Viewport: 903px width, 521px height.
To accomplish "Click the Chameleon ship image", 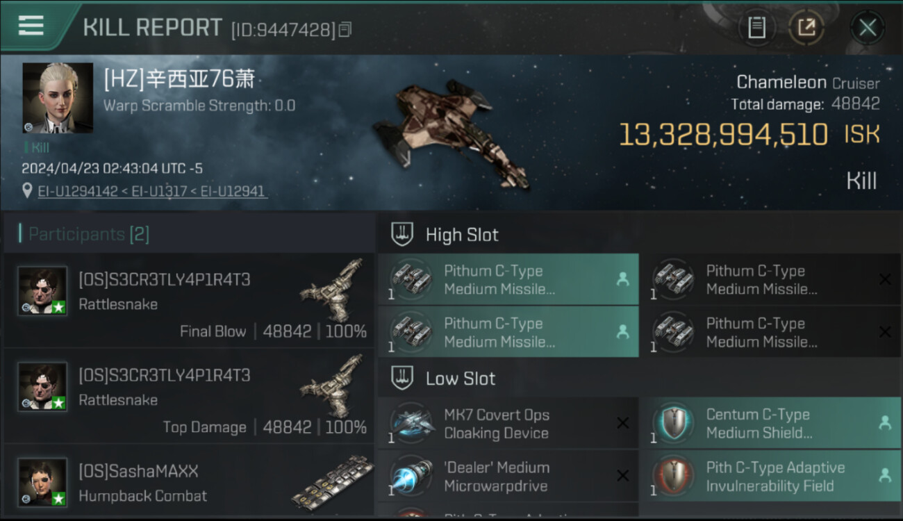I will point(451,132).
